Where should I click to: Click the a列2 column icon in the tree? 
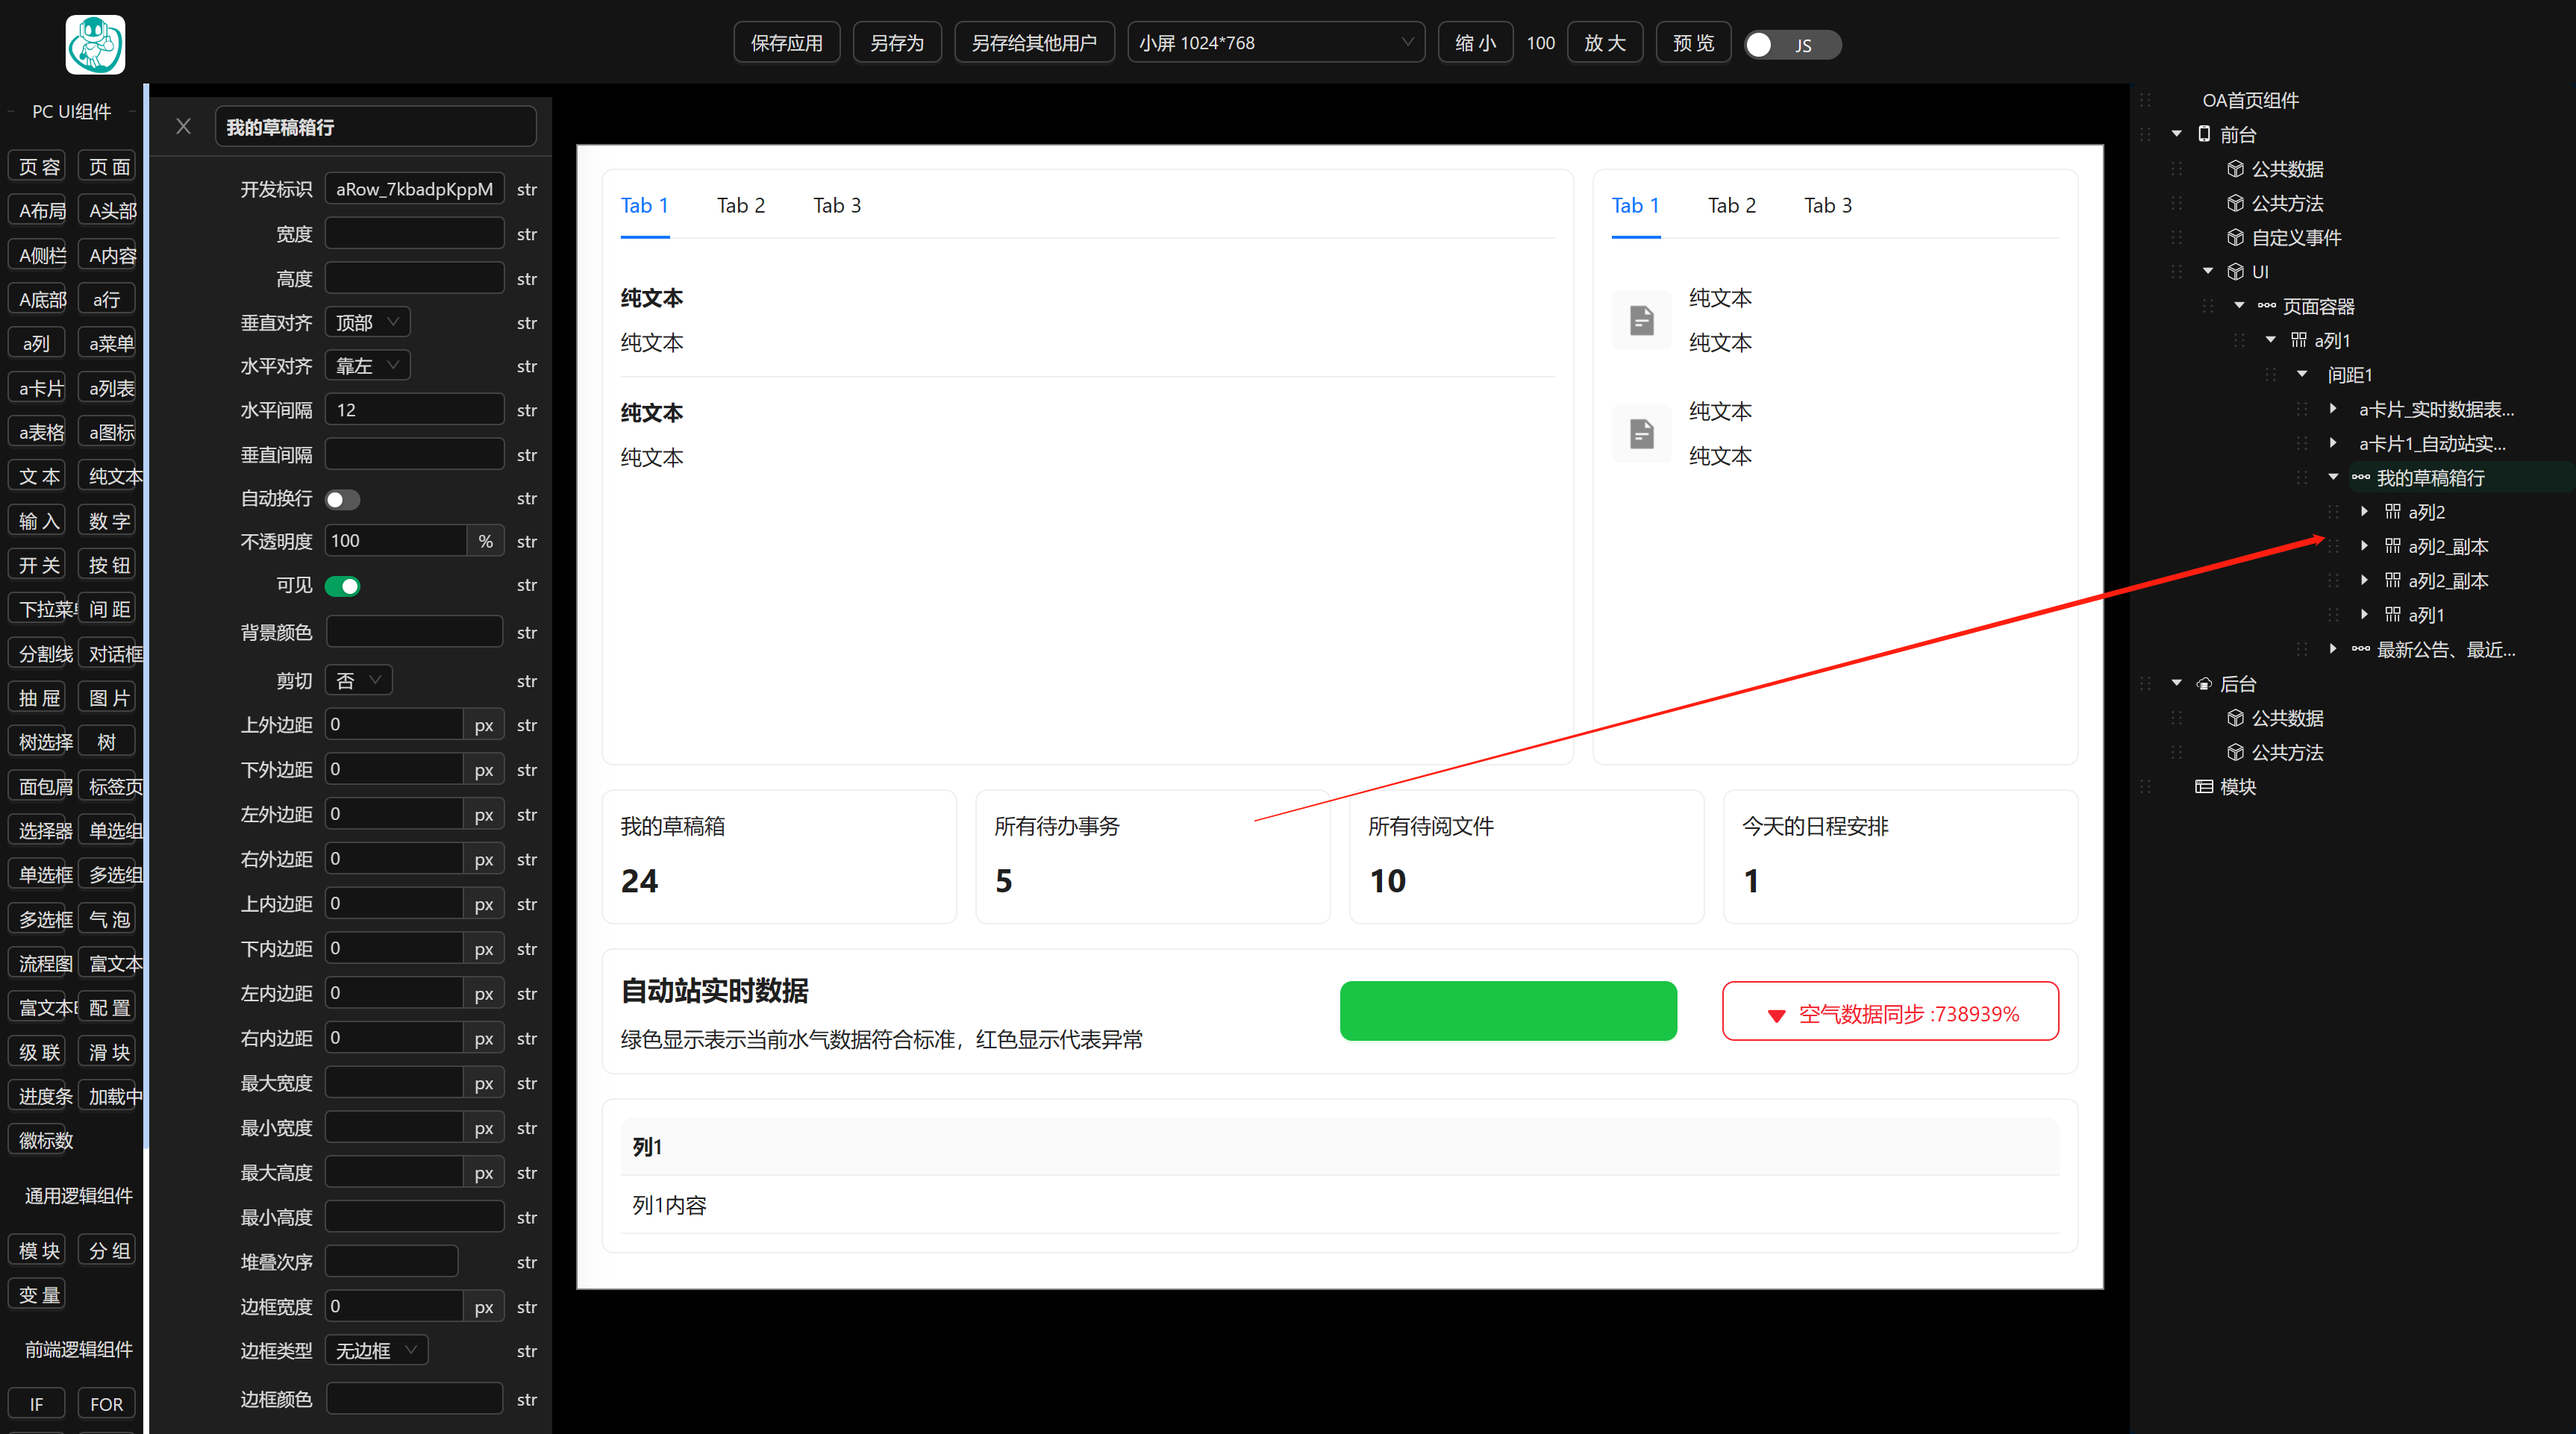(2392, 512)
